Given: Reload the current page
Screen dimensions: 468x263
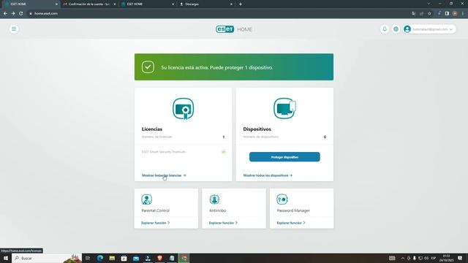Looking at the screenshot, I should pos(21,13).
